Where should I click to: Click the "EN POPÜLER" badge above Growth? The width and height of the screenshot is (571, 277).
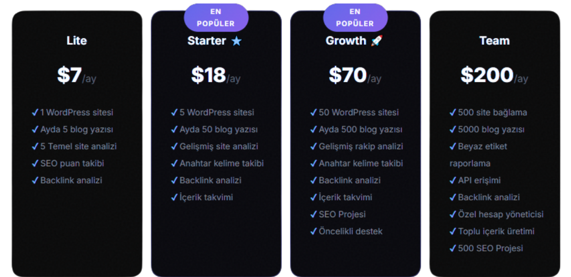click(x=355, y=18)
